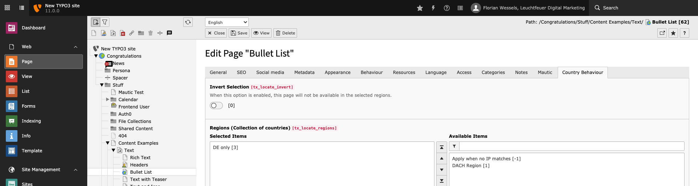Pick the menu separator page icon
The height and width of the screenshot is (186, 698).
point(160,33)
